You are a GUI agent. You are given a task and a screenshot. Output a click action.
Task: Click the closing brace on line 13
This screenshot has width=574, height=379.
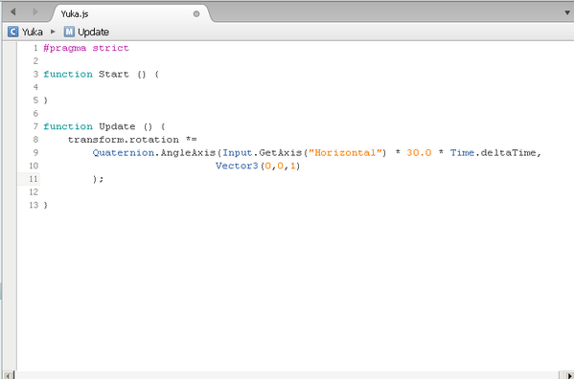(x=46, y=206)
